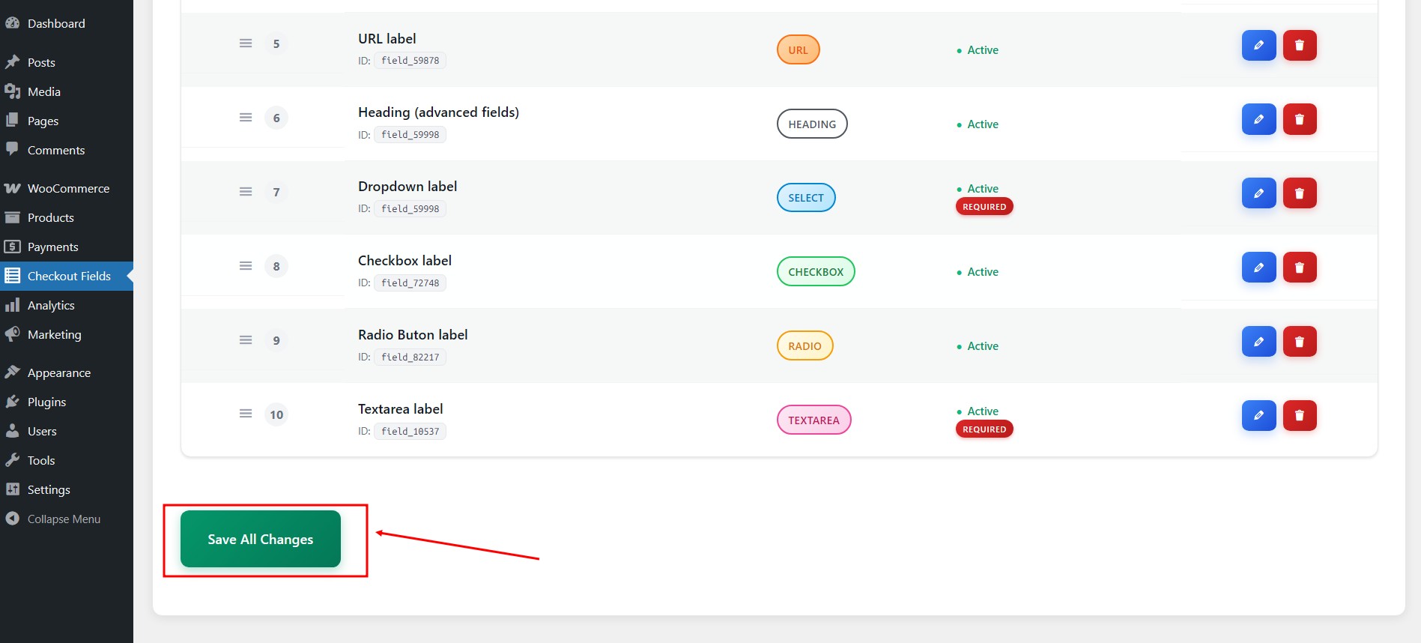
Task: Edit the Dropdown label field
Action: click(1258, 193)
